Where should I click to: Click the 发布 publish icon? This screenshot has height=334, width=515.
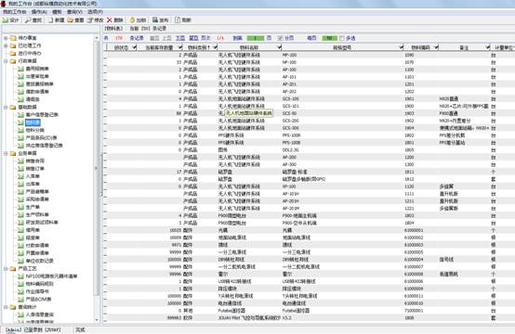click(155, 20)
